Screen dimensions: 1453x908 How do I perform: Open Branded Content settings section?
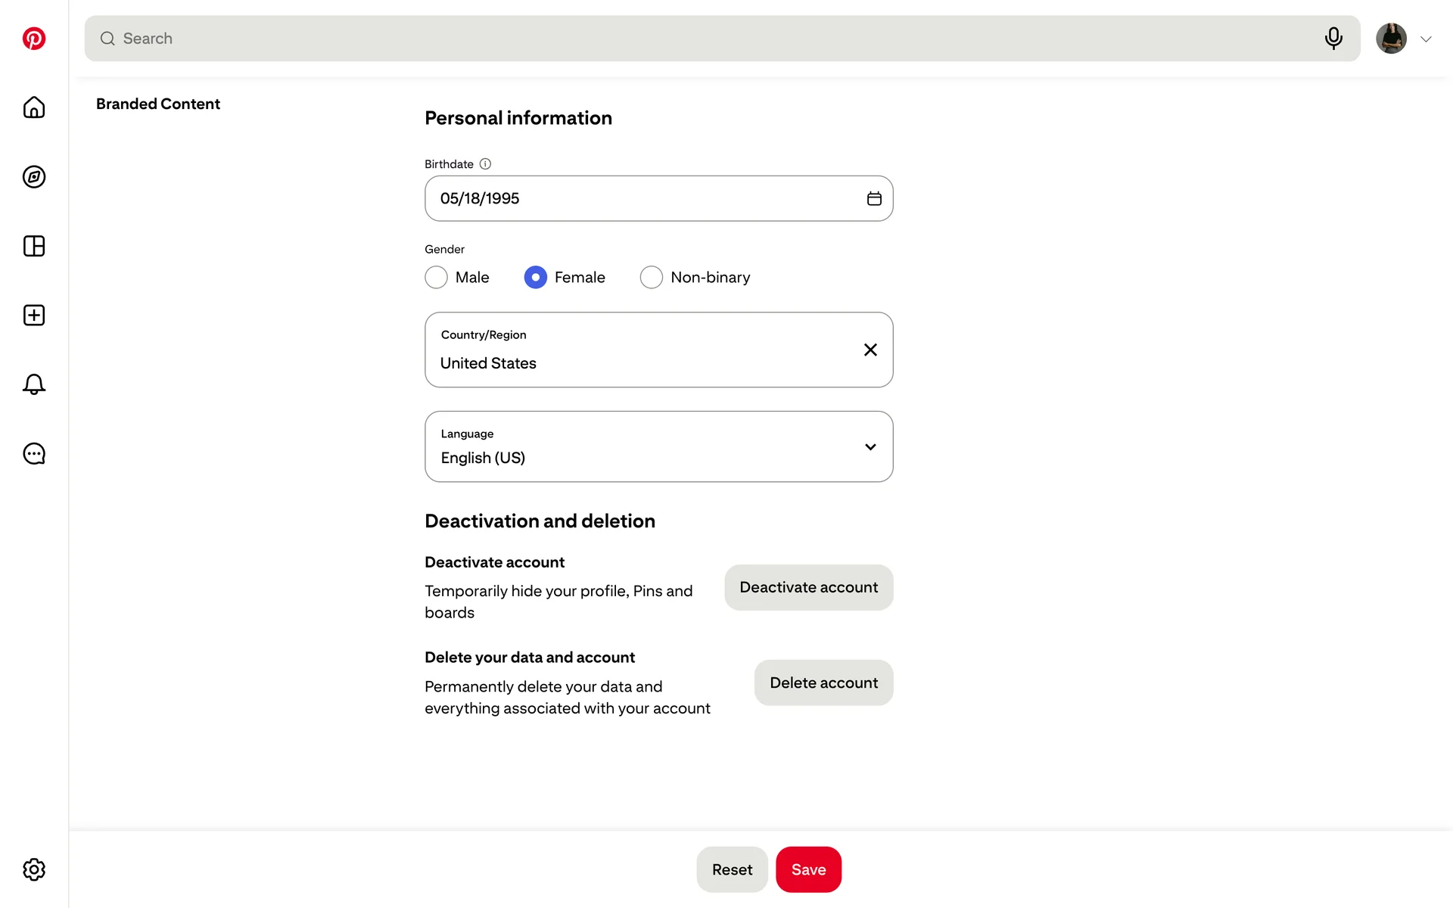[157, 104]
